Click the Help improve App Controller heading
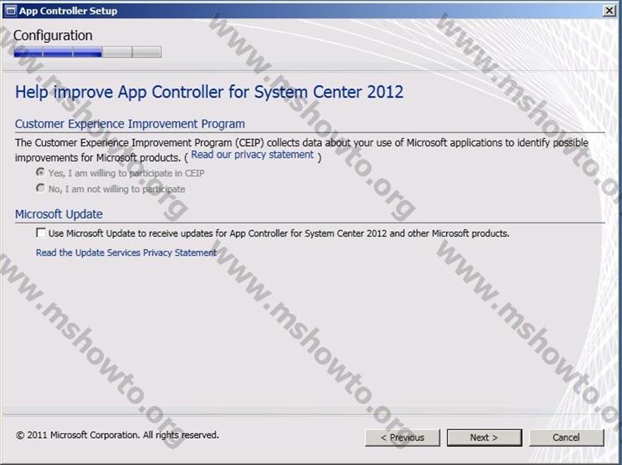 [x=209, y=92]
